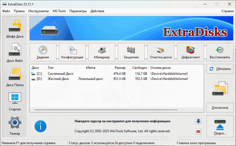Open the Стартап tool
Viewport: 236px width, 146px height.
pyautogui.click(x=15, y=101)
